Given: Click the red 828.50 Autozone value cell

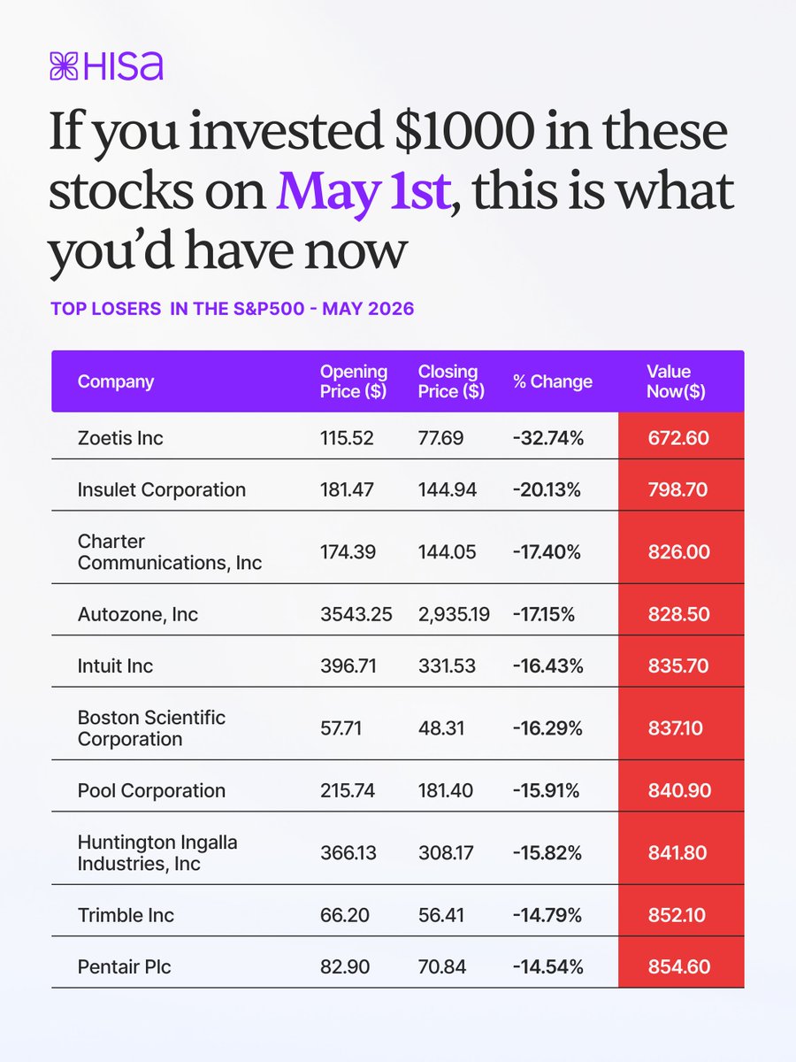Looking at the screenshot, I should coord(681,614).
